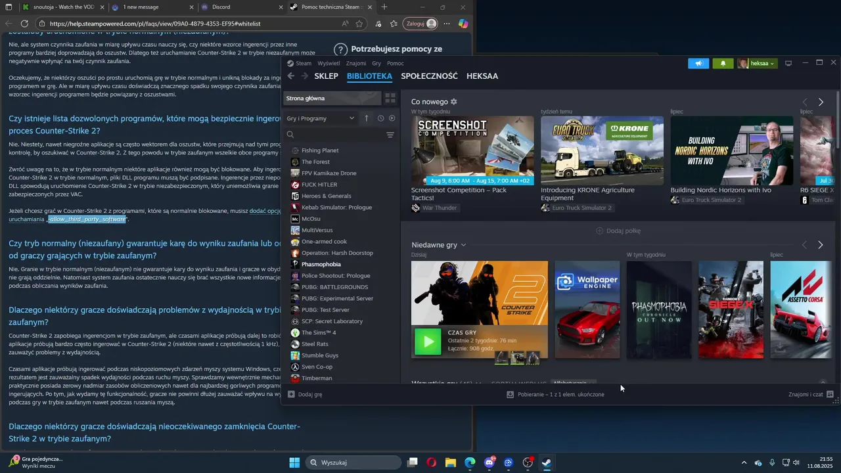Click Dodaj półkę add shelf
841x473 pixels.
click(x=618, y=231)
